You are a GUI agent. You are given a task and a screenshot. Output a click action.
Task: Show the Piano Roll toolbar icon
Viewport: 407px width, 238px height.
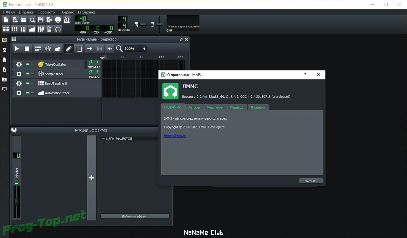point(23,29)
